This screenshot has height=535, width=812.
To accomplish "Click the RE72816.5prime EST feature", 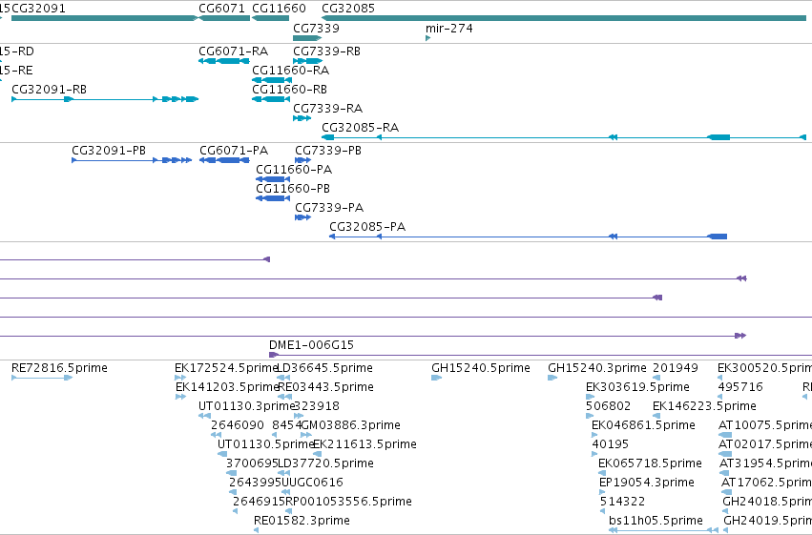I will (x=42, y=378).
